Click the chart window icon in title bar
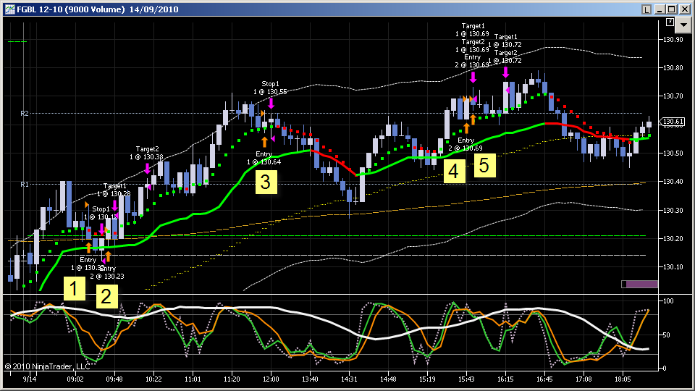Viewport: 695px width, 391px height. [x=9, y=9]
